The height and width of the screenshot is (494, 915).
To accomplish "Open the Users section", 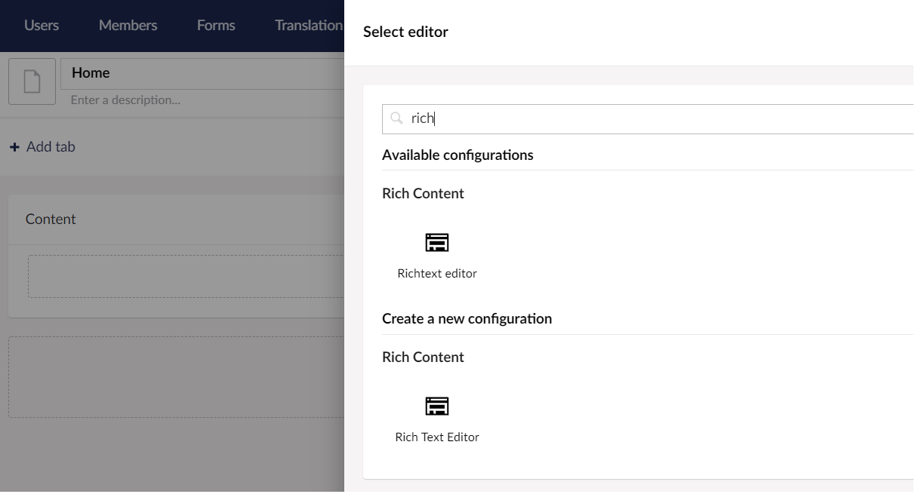I will [x=41, y=25].
